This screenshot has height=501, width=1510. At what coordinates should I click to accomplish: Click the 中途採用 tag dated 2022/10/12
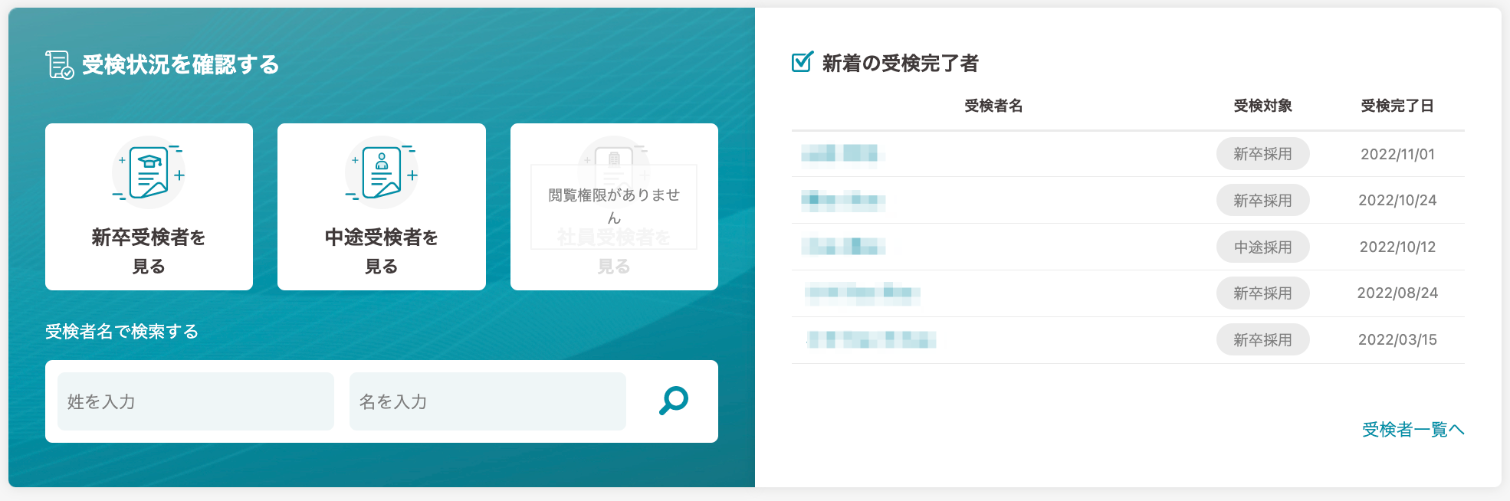tap(1262, 247)
